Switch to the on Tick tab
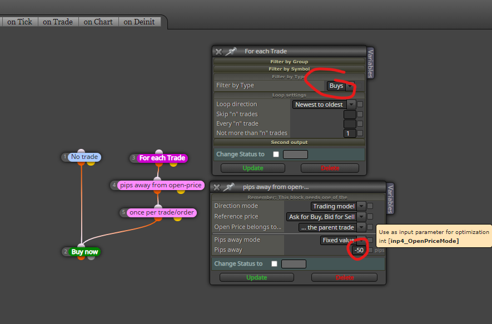 [x=19, y=22]
